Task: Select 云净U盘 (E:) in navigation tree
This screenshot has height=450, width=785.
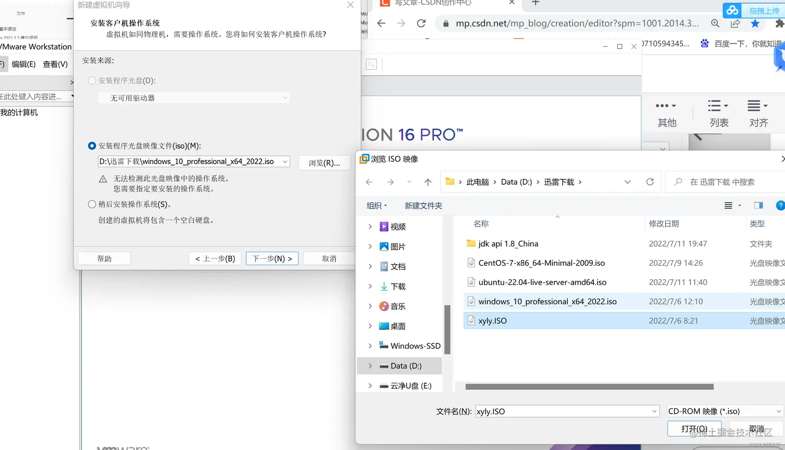Action: pos(411,386)
